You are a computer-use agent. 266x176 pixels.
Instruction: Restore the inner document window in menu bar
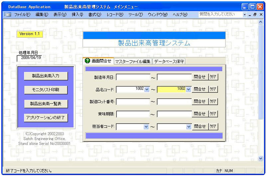pyautogui.click(x=255, y=15)
